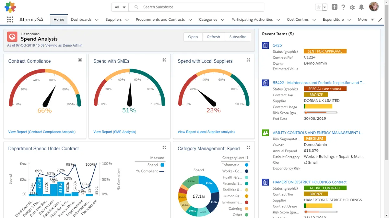
Task: Open the Suppliers tab
Action: (x=113, y=19)
